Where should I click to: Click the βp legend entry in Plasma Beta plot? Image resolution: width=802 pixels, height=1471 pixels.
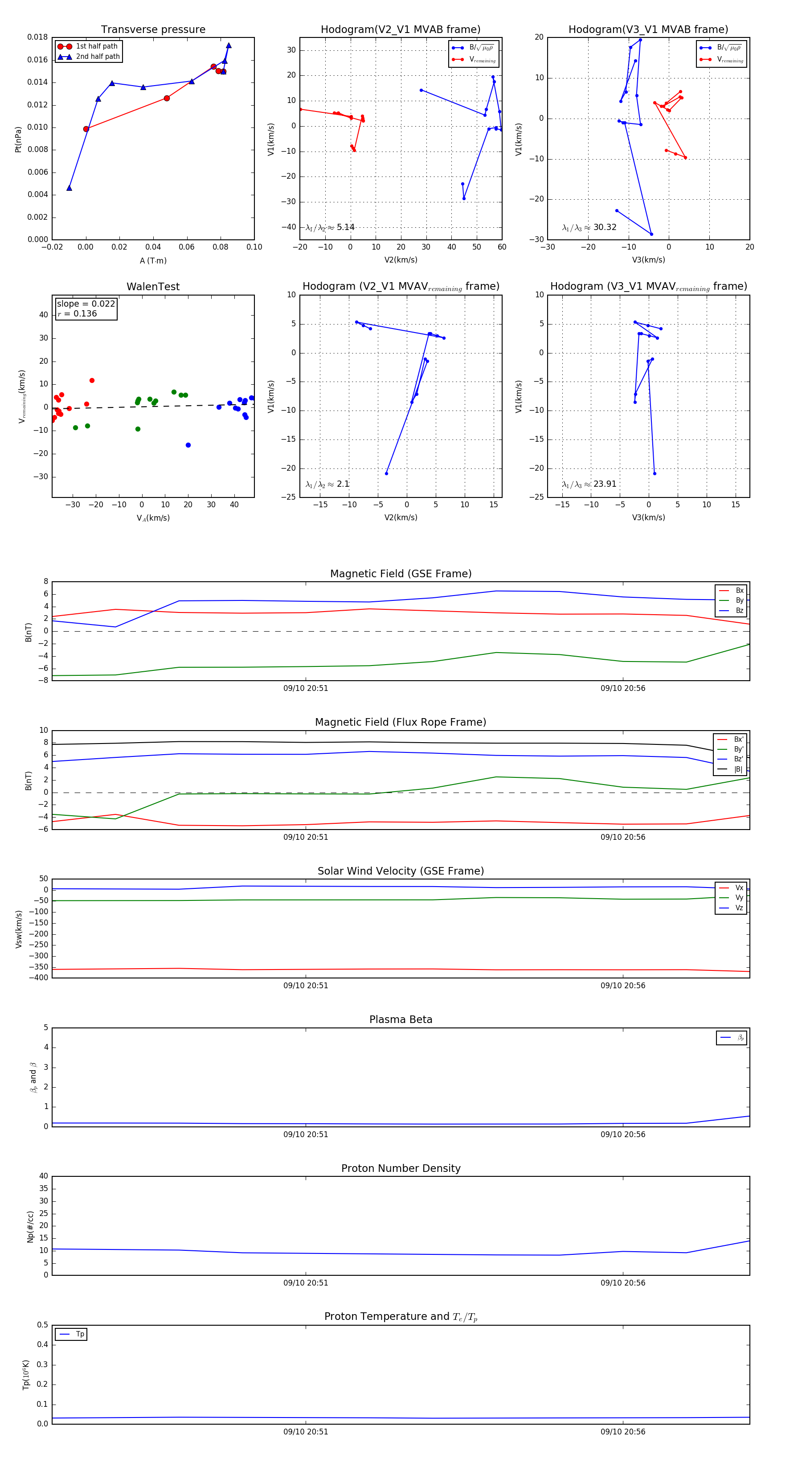732,1038
